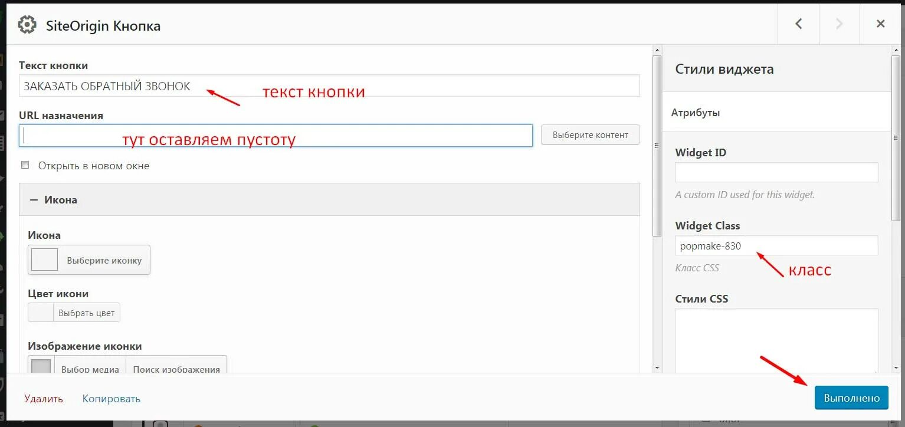Click the Widget Class field with popmake-830

tap(776, 246)
